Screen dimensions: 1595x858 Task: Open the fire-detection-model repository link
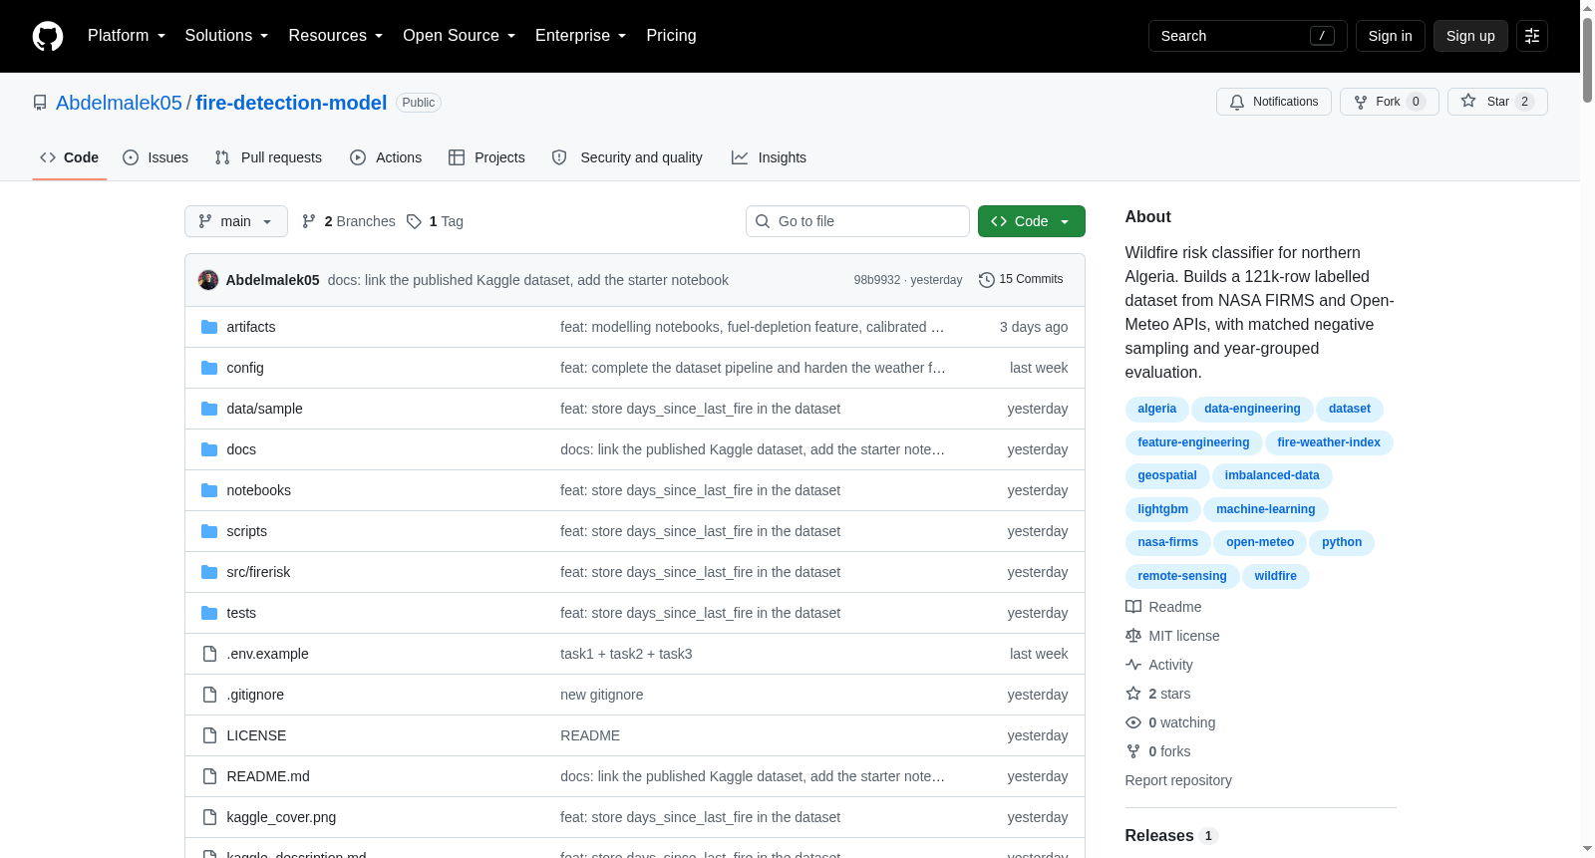pyautogui.click(x=291, y=103)
